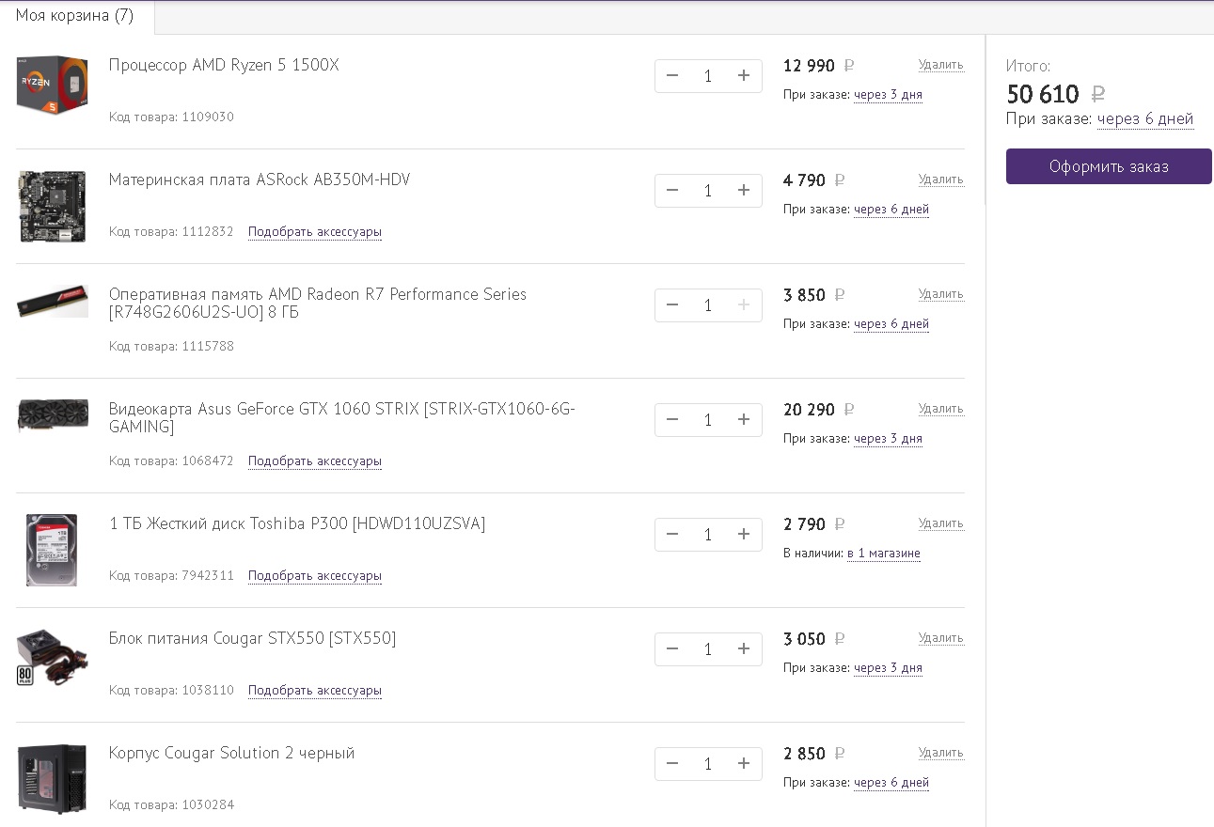Click the Toshiba P300 hard drive thumbnail
Image resolution: width=1214 pixels, height=827 pixels.
(52, 550)
